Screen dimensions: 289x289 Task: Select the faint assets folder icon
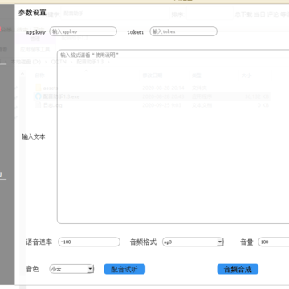pyautogui.click(x=39, y=88)
